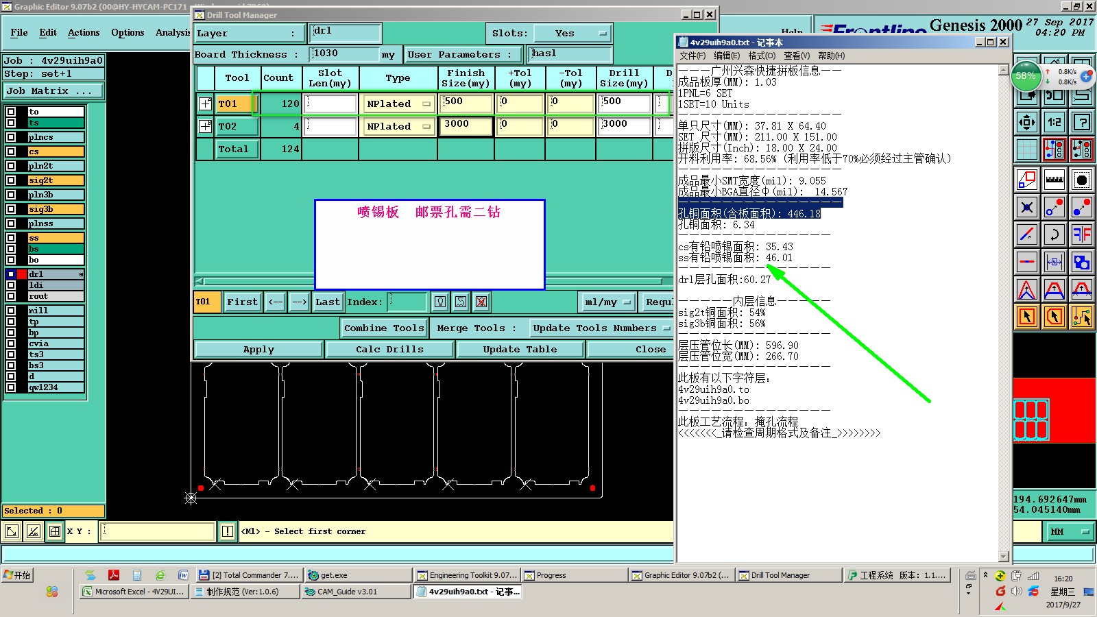
Task: Click the User Parameters hasl field
Action: [571, 54]
